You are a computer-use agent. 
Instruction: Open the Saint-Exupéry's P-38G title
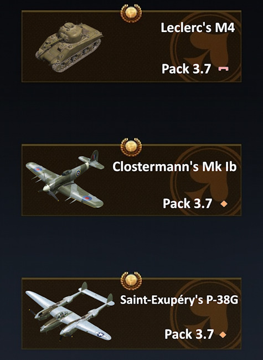(x=179, y=300)
